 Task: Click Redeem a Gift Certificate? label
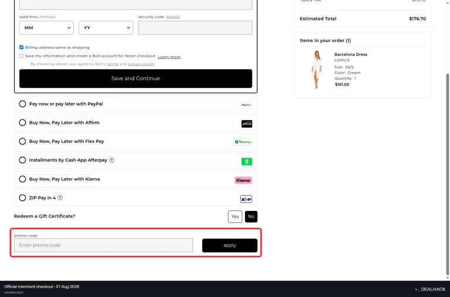[x=45, y=216]
